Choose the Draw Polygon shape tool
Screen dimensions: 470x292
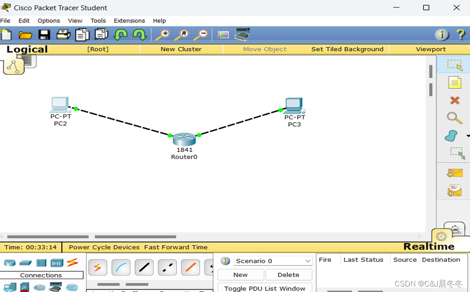[451, 136]
